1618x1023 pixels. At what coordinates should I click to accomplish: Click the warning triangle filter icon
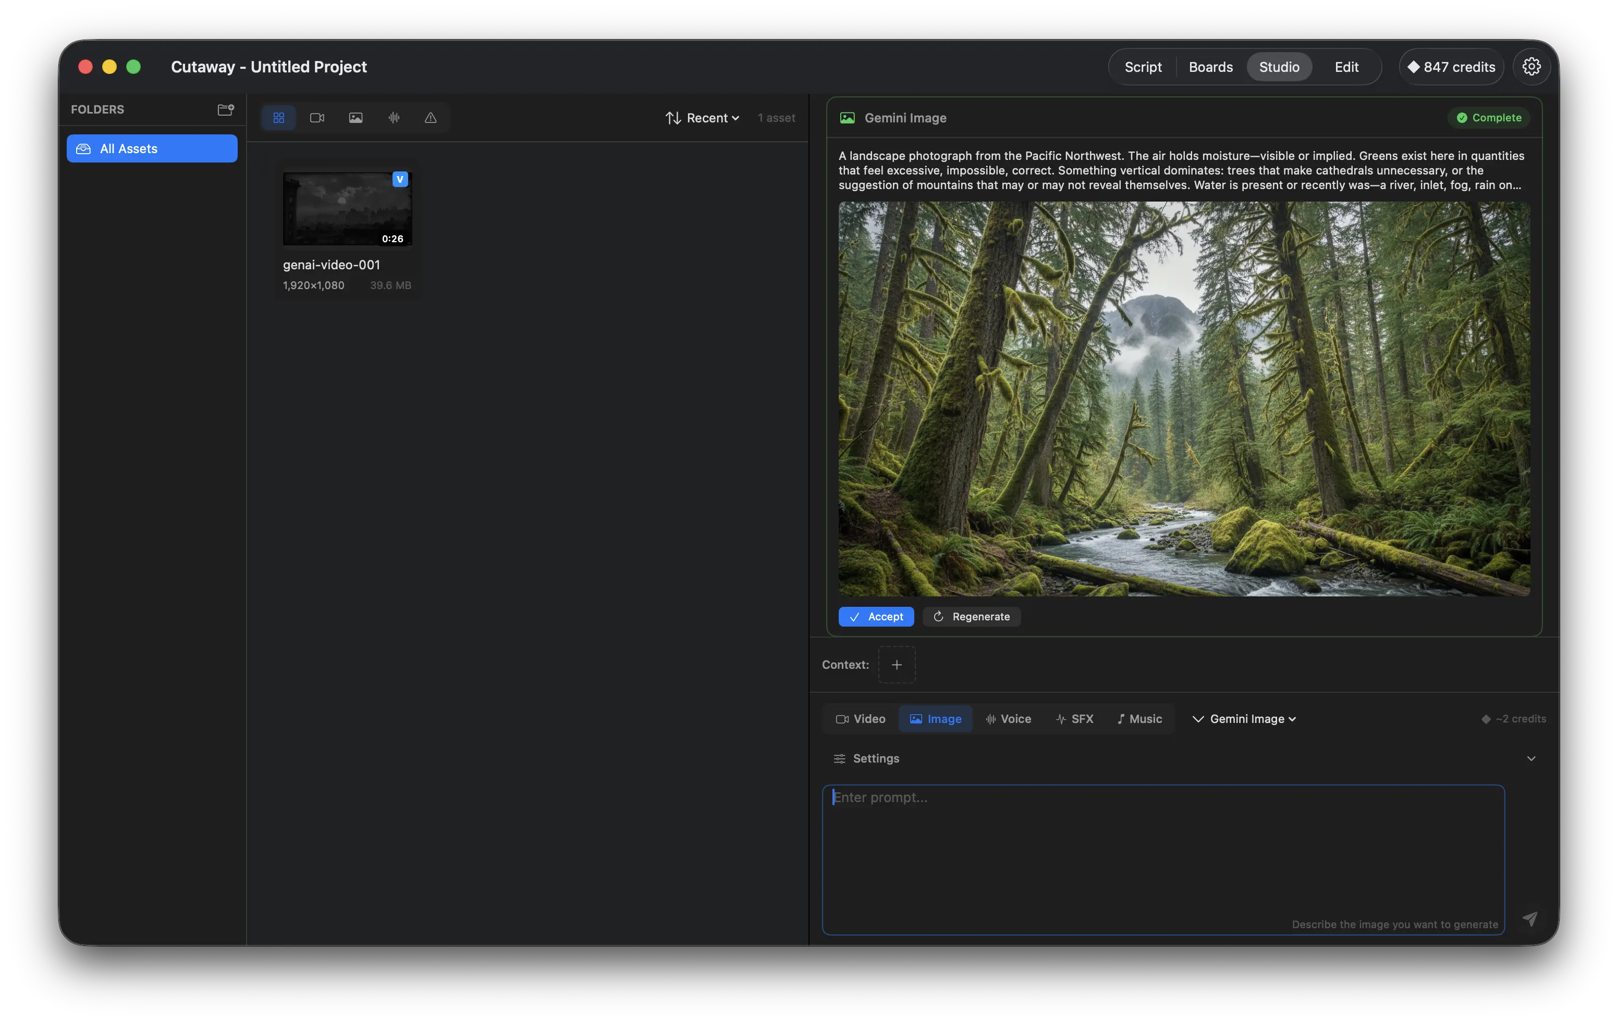431,118
